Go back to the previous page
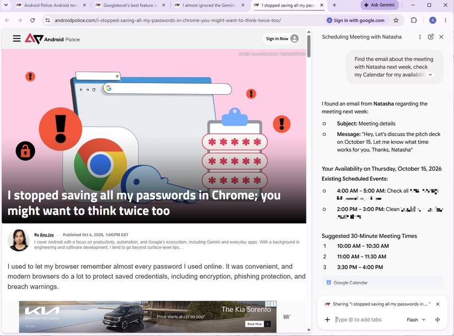Image resolution: width=454 pixels, height=336 pixels. (7, 20)
